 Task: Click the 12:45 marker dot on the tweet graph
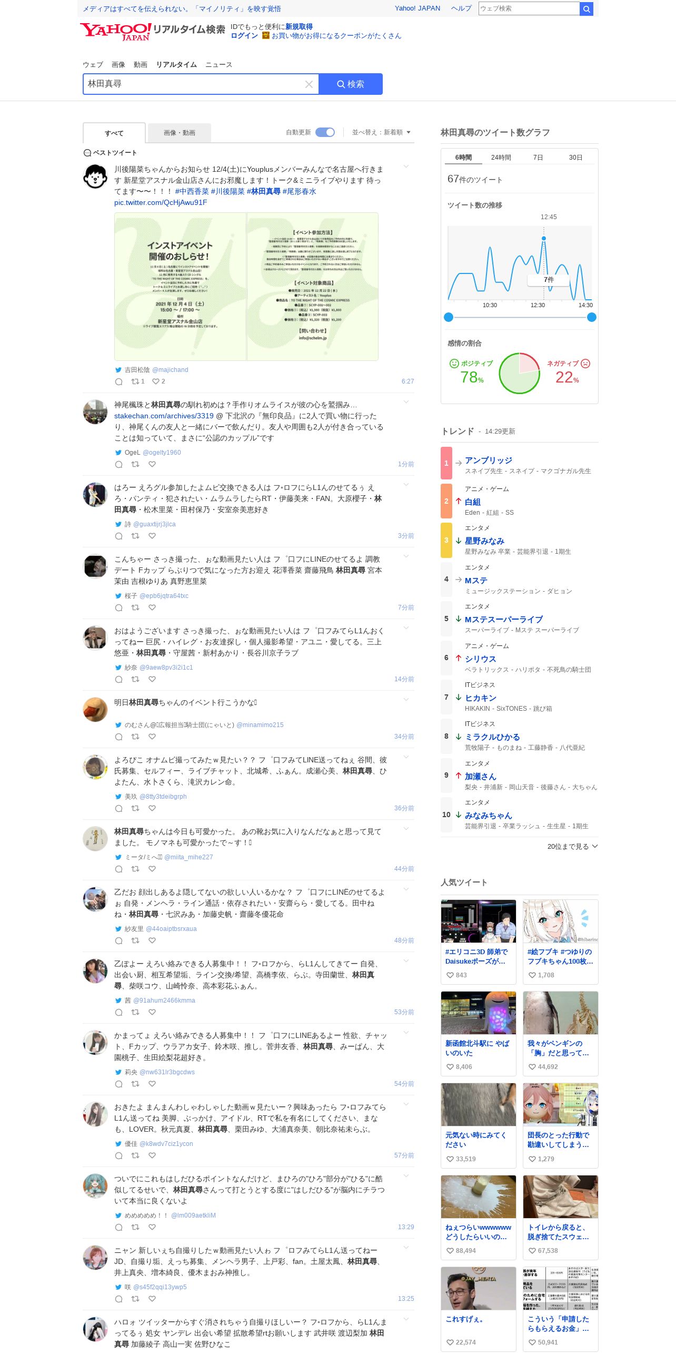[x=544, y=239]
